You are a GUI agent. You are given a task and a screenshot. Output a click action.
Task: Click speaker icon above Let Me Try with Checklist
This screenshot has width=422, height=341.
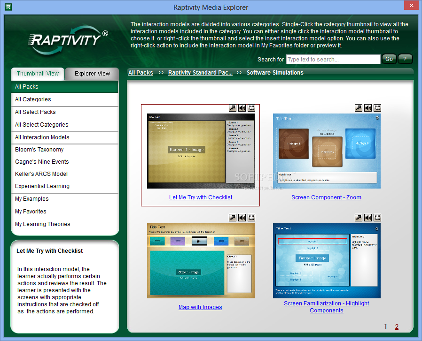click(x=242, y=108)
